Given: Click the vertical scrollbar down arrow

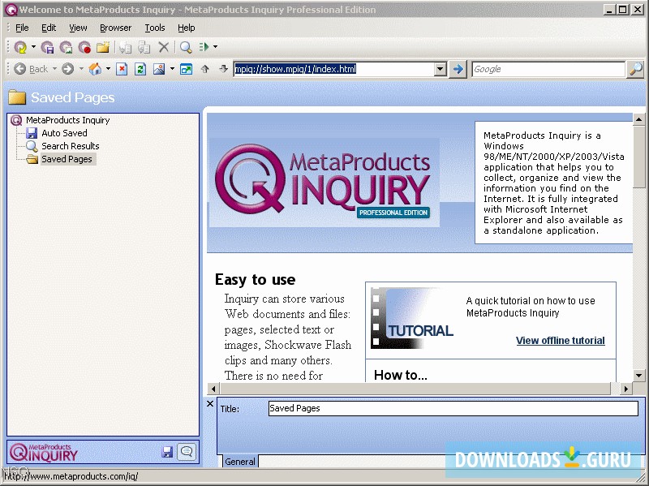Looking at the screenshot, I should pyautogui.click(x=638, y=376).
